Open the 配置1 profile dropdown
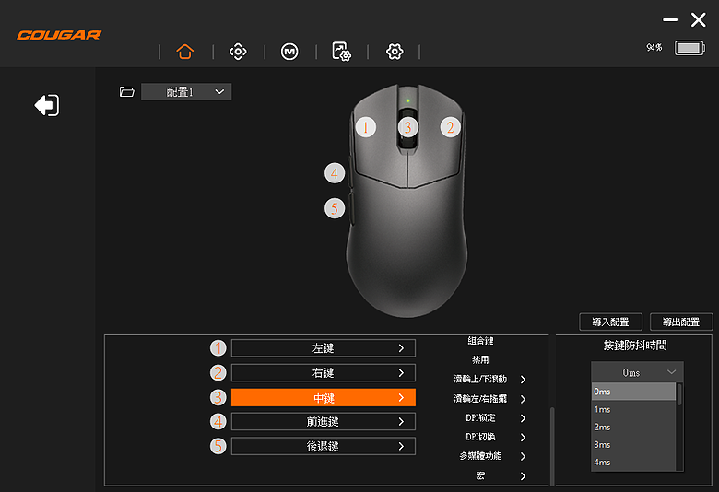Image resolution: width=719 pixels, height=492 pixels. pos(186,92)
